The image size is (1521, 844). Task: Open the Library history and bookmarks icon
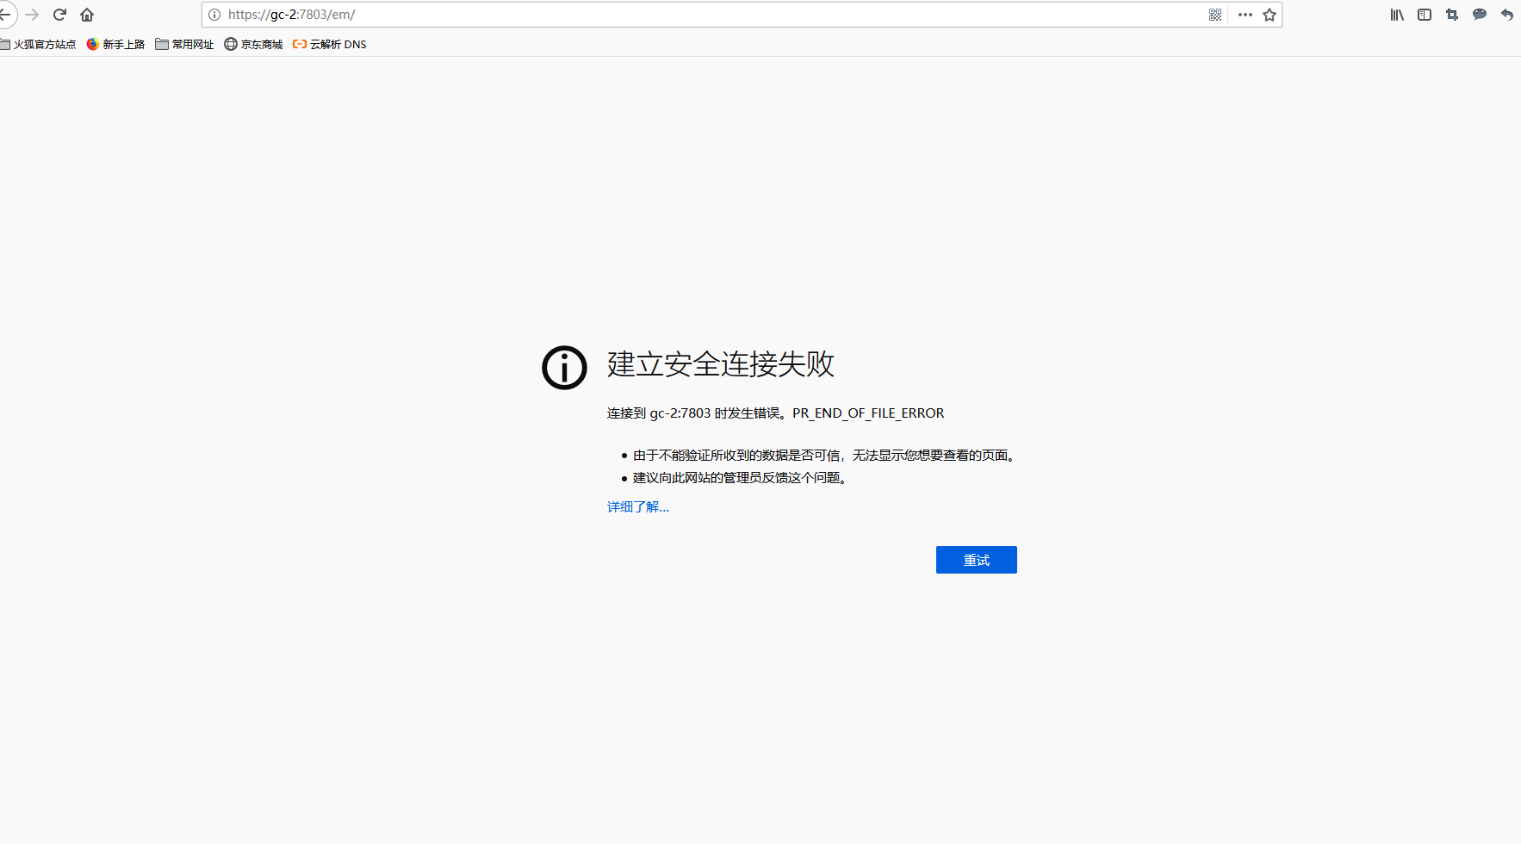pyautogui.click(x=1397, y=15)
